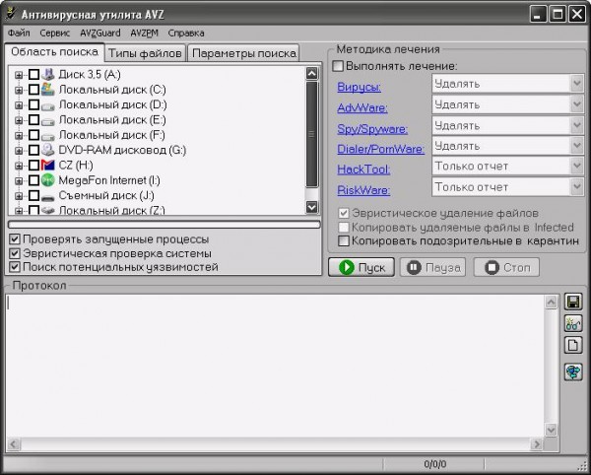The image size is (591, 475).
Task: Click the floppy drive icon for Диск 3,5 (A:)
Action: pyautogui.click(x=48, y=74)
